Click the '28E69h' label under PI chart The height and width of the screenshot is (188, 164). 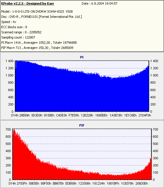[25, 115]
